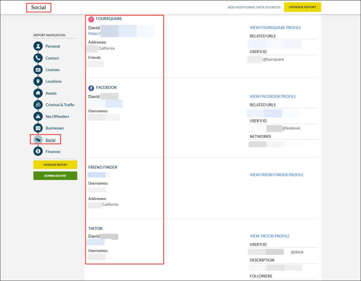
Task: Click the Social chat bubbles icon
Action: click(38, 140)
